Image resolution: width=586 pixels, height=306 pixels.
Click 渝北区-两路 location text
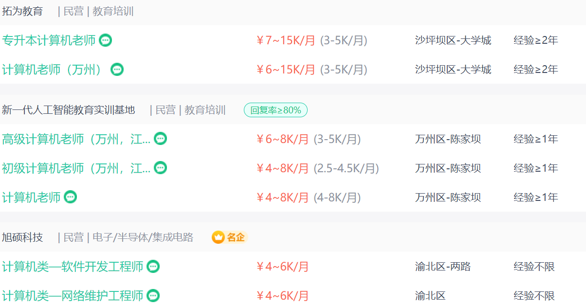coord(443,267)
